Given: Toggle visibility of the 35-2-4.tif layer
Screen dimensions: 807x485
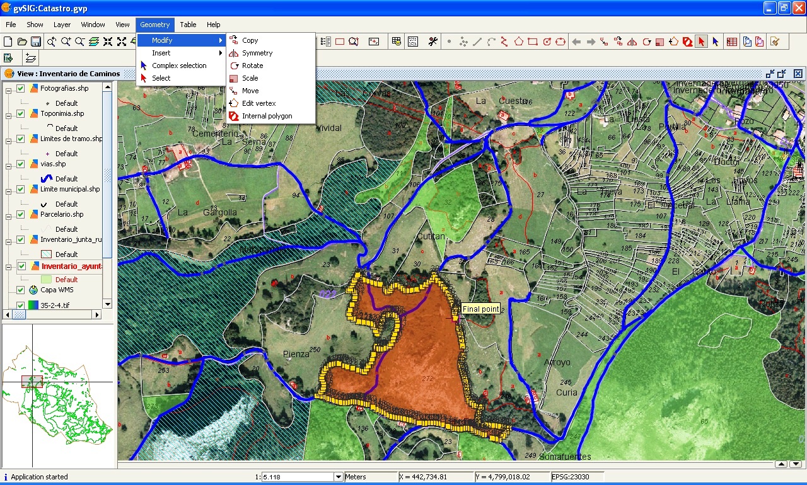Looking at the screenshot, I should coord(20,305).
